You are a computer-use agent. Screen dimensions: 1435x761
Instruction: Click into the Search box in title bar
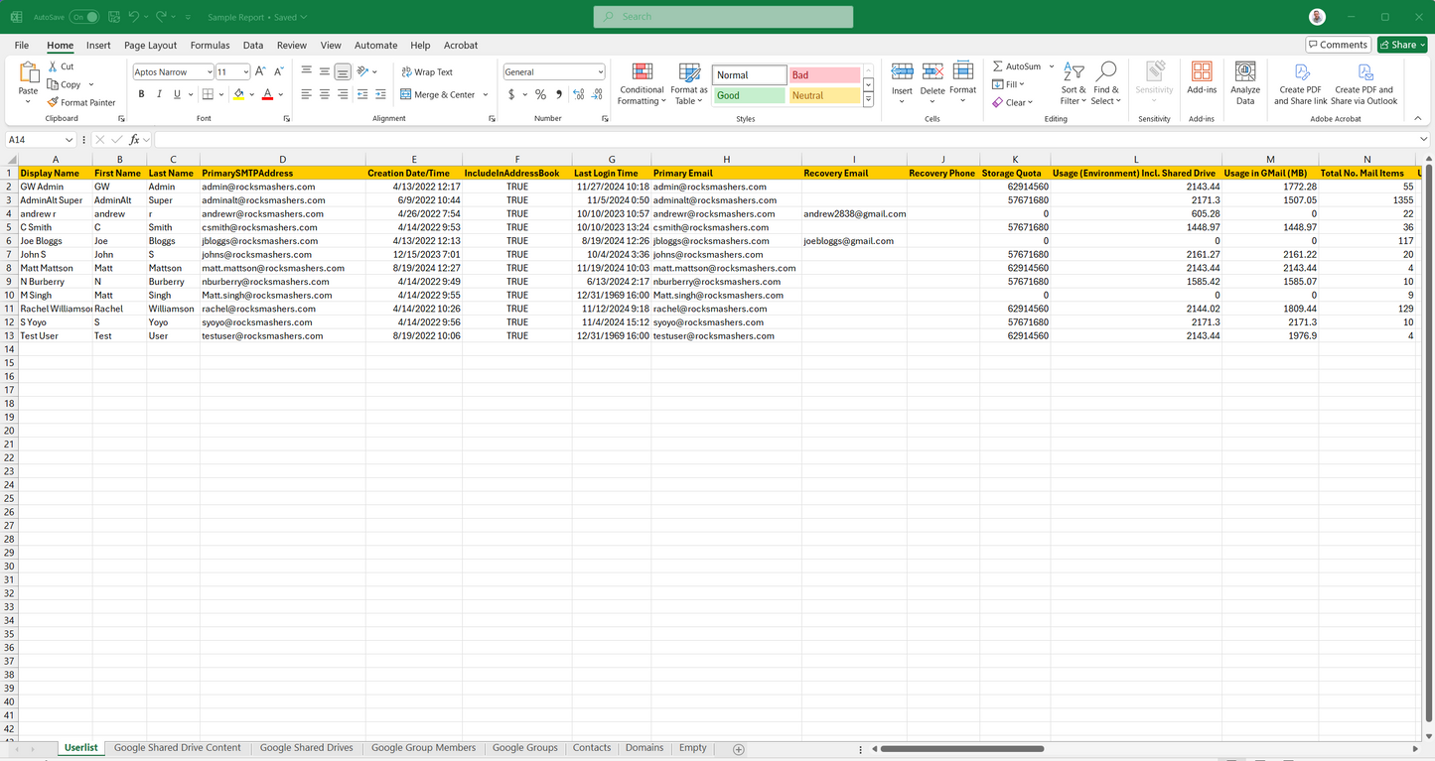point(723,17)
